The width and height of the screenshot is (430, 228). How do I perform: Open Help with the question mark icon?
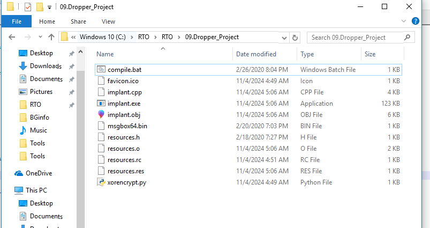(x=415, y=21)
